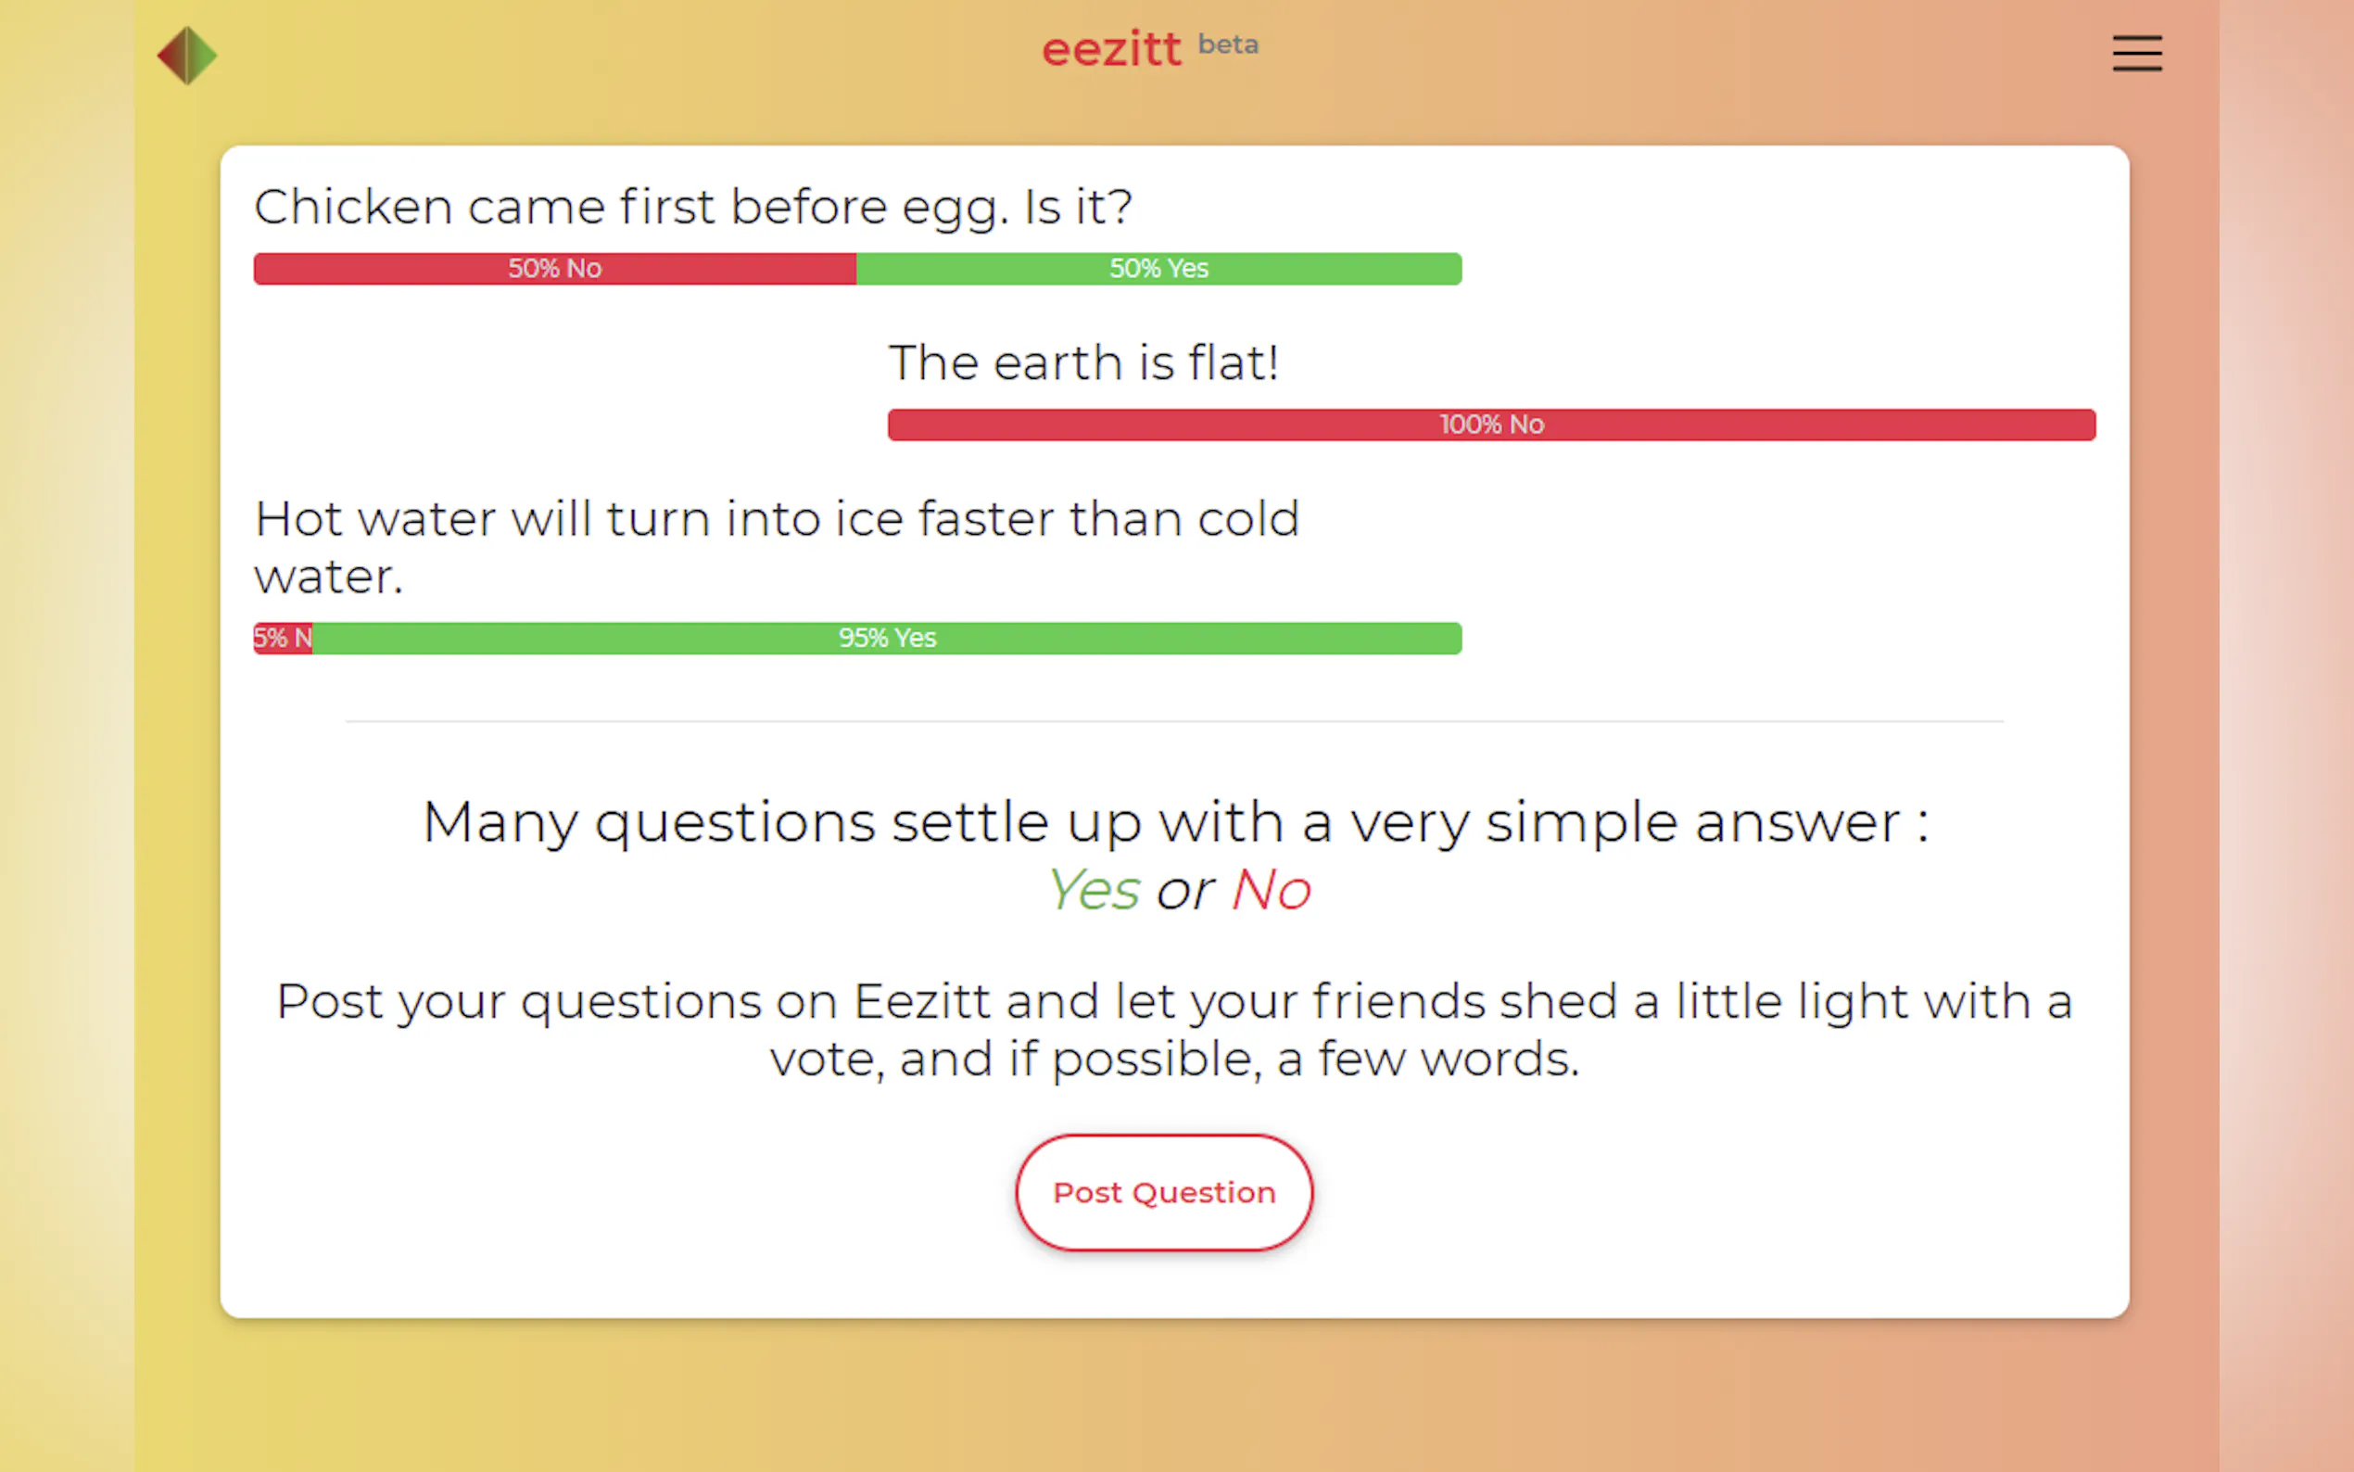Click the small 5% No red segment
2354x1472 pixels.
tap(283, 639)
